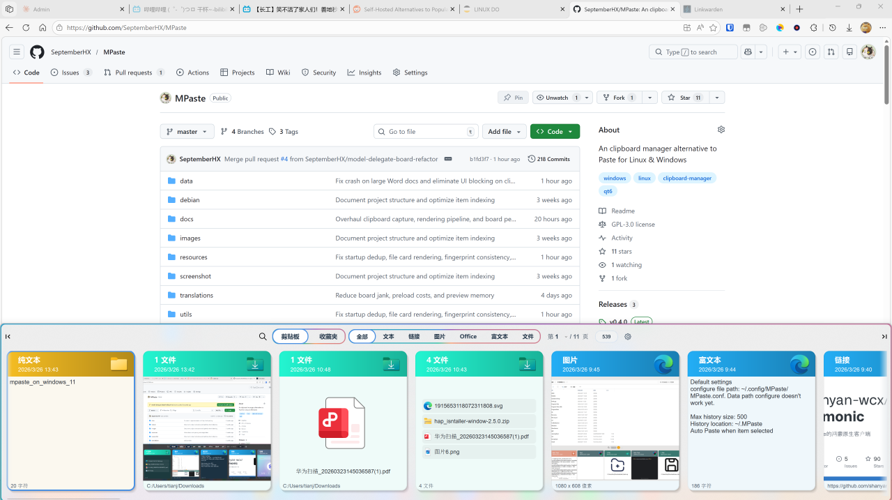Open the Insights repository tab
This screenshot has height=500, width=892.
coord(364,73)
